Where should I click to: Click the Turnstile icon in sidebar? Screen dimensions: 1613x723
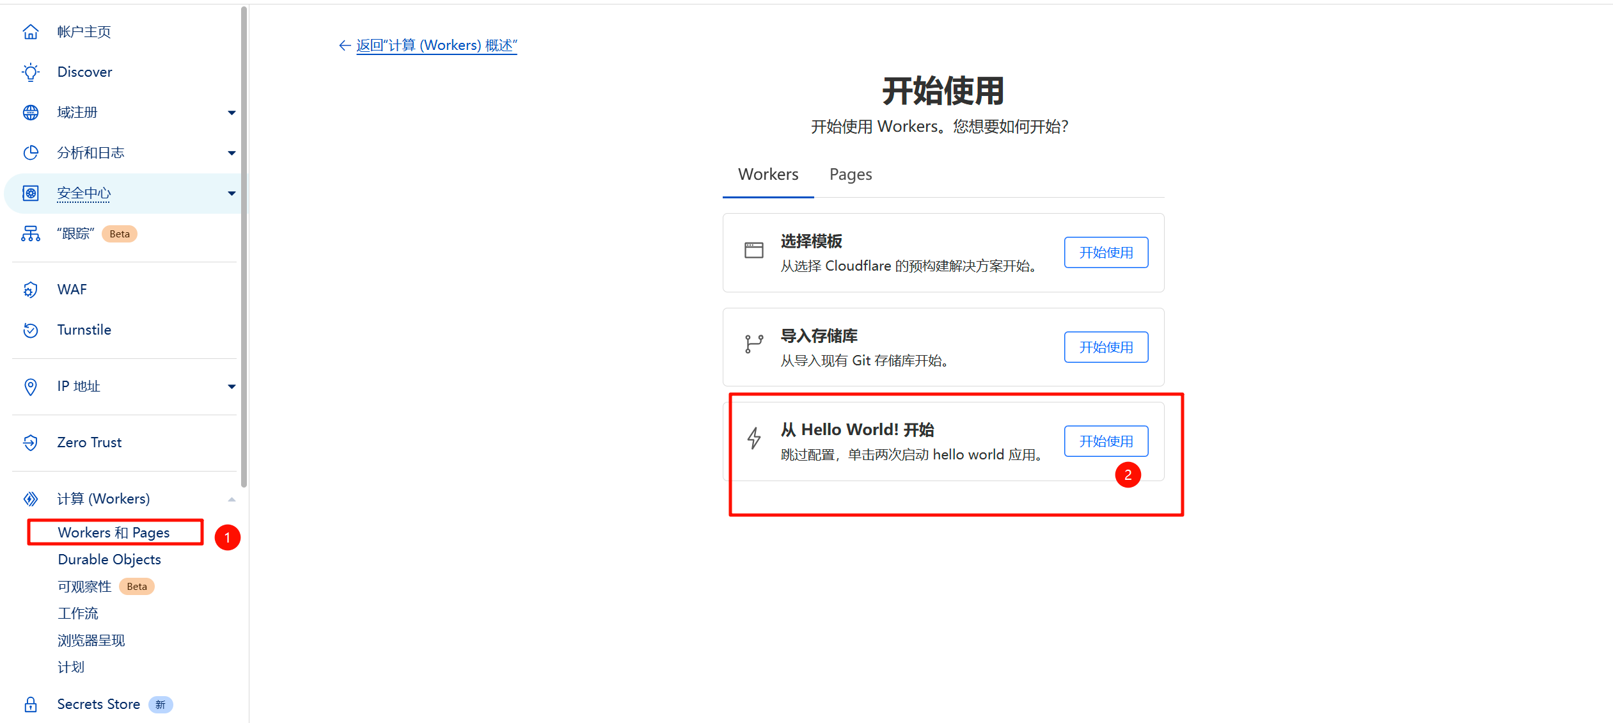tap(31, 330)
